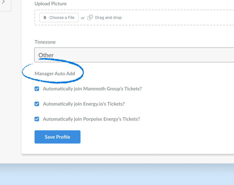This screenshot has width=234, height=185.
Task: Click the Upload Picture label
Action: [x=50, y=4]
